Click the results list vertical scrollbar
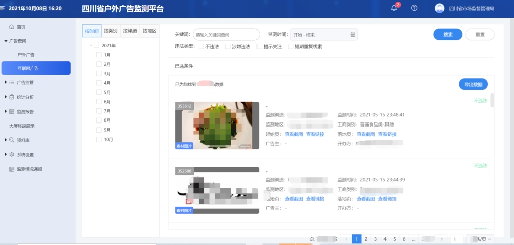Viewport: 514px width, 245px height. (492, 100)
